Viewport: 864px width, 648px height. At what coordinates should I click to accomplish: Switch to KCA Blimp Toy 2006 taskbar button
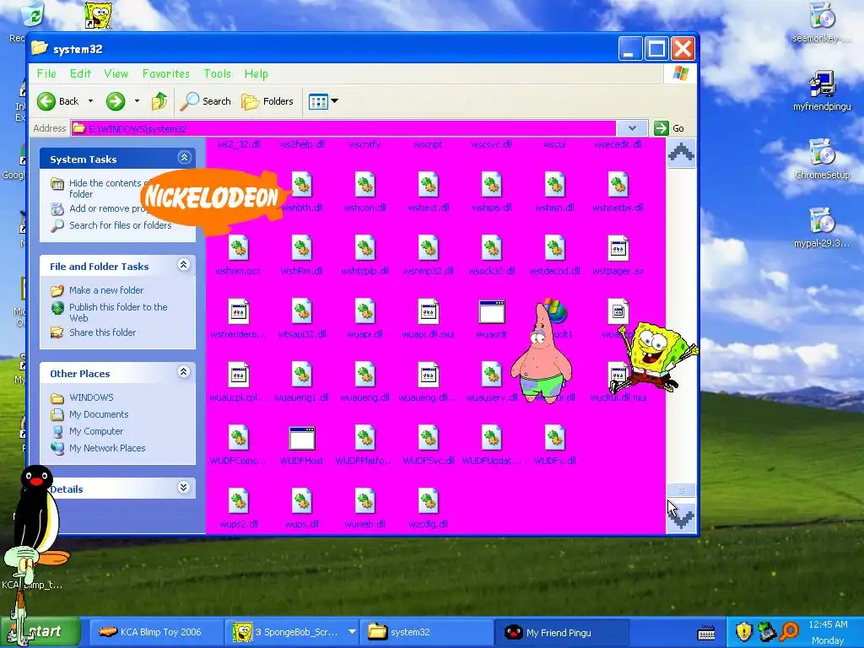(155, 633)
